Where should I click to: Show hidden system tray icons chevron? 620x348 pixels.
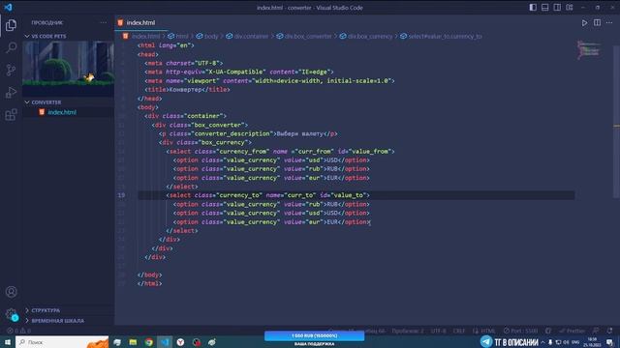[x=542, y=342]
